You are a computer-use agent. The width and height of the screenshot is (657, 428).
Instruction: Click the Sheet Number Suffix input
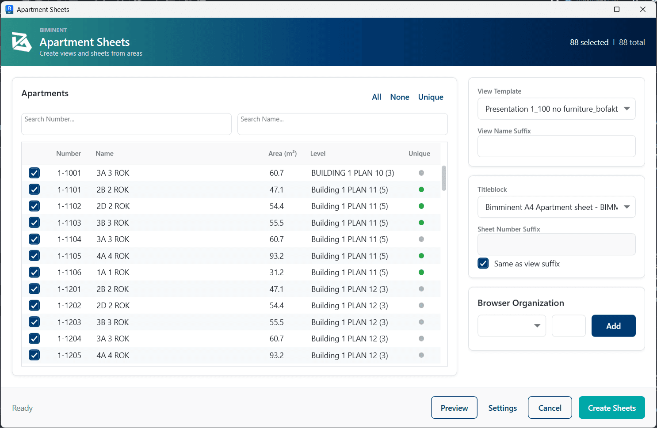(556, 244)
